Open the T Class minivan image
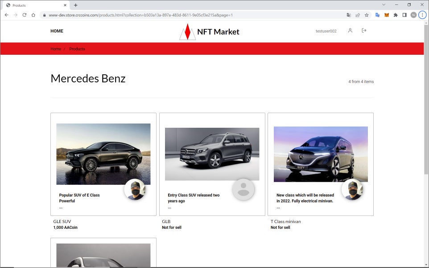429x268 pixels. pos(321,154)
